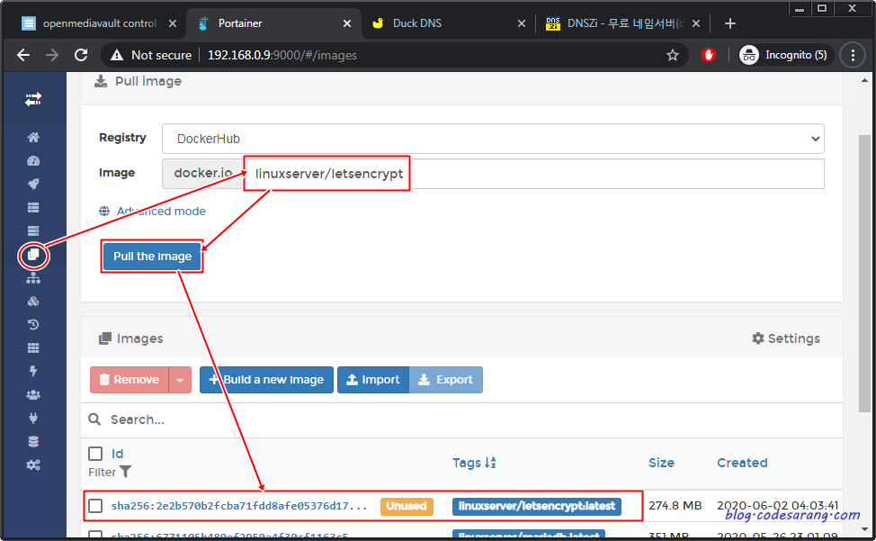Open Containers icon in sidebar
The height and width of the screenshot is (541, 876).
pyautogui.click(x=33, y=230)
